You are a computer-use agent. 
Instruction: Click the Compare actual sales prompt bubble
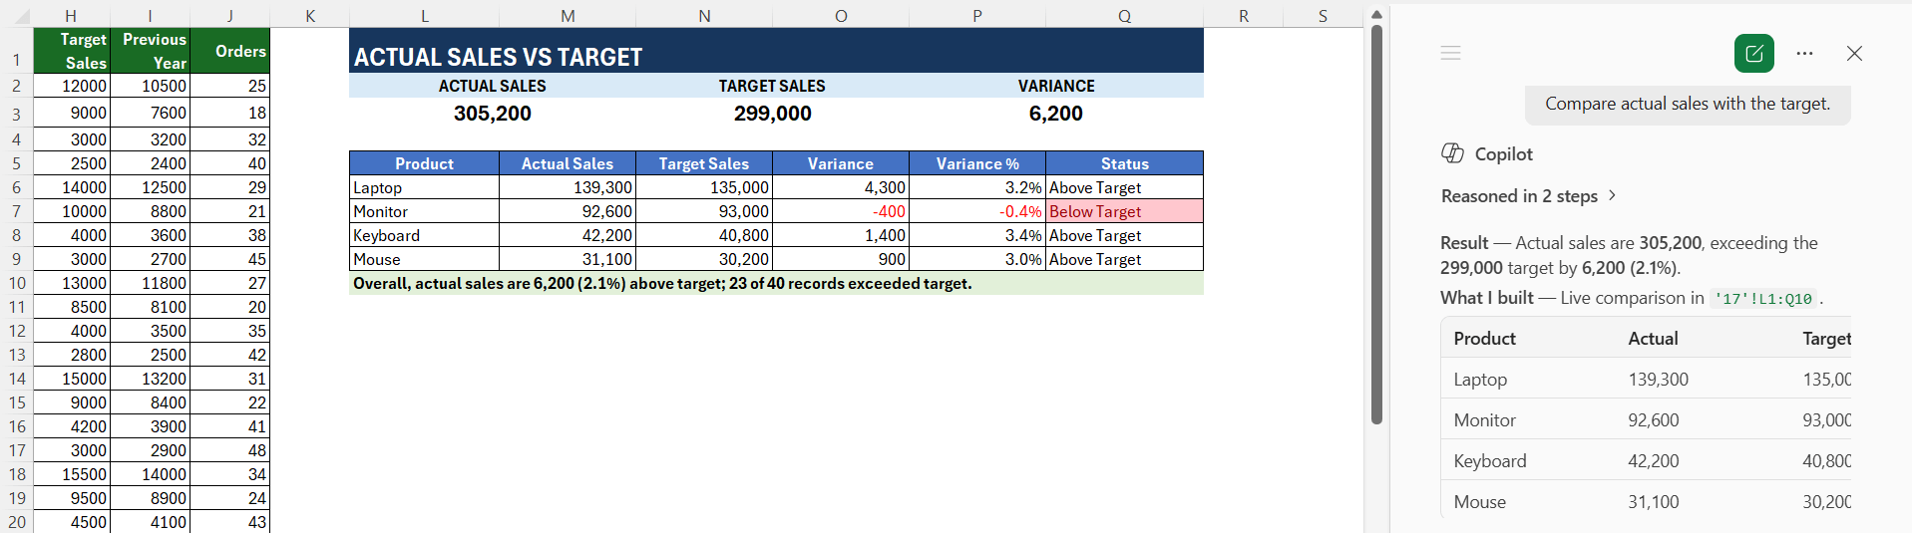(x=1688, y=104)
